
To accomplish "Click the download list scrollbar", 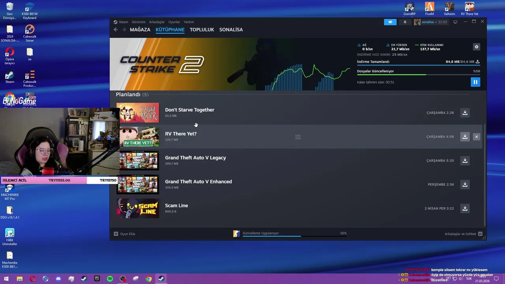I will click(484, 175).
